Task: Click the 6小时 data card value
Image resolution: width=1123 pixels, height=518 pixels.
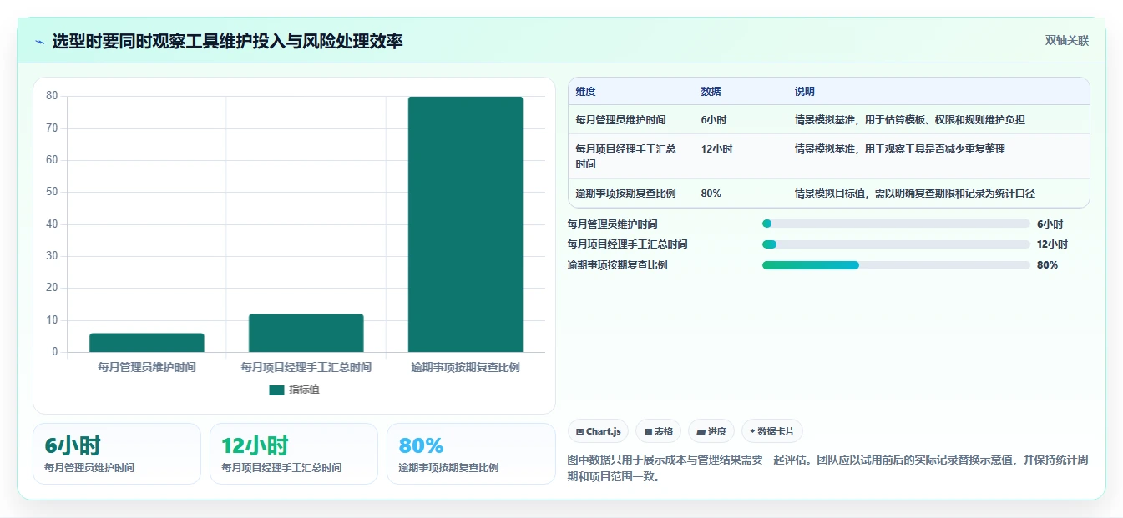Action: [73, 445]
